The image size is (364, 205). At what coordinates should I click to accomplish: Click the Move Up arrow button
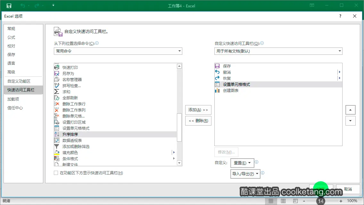tap(351, 110)
